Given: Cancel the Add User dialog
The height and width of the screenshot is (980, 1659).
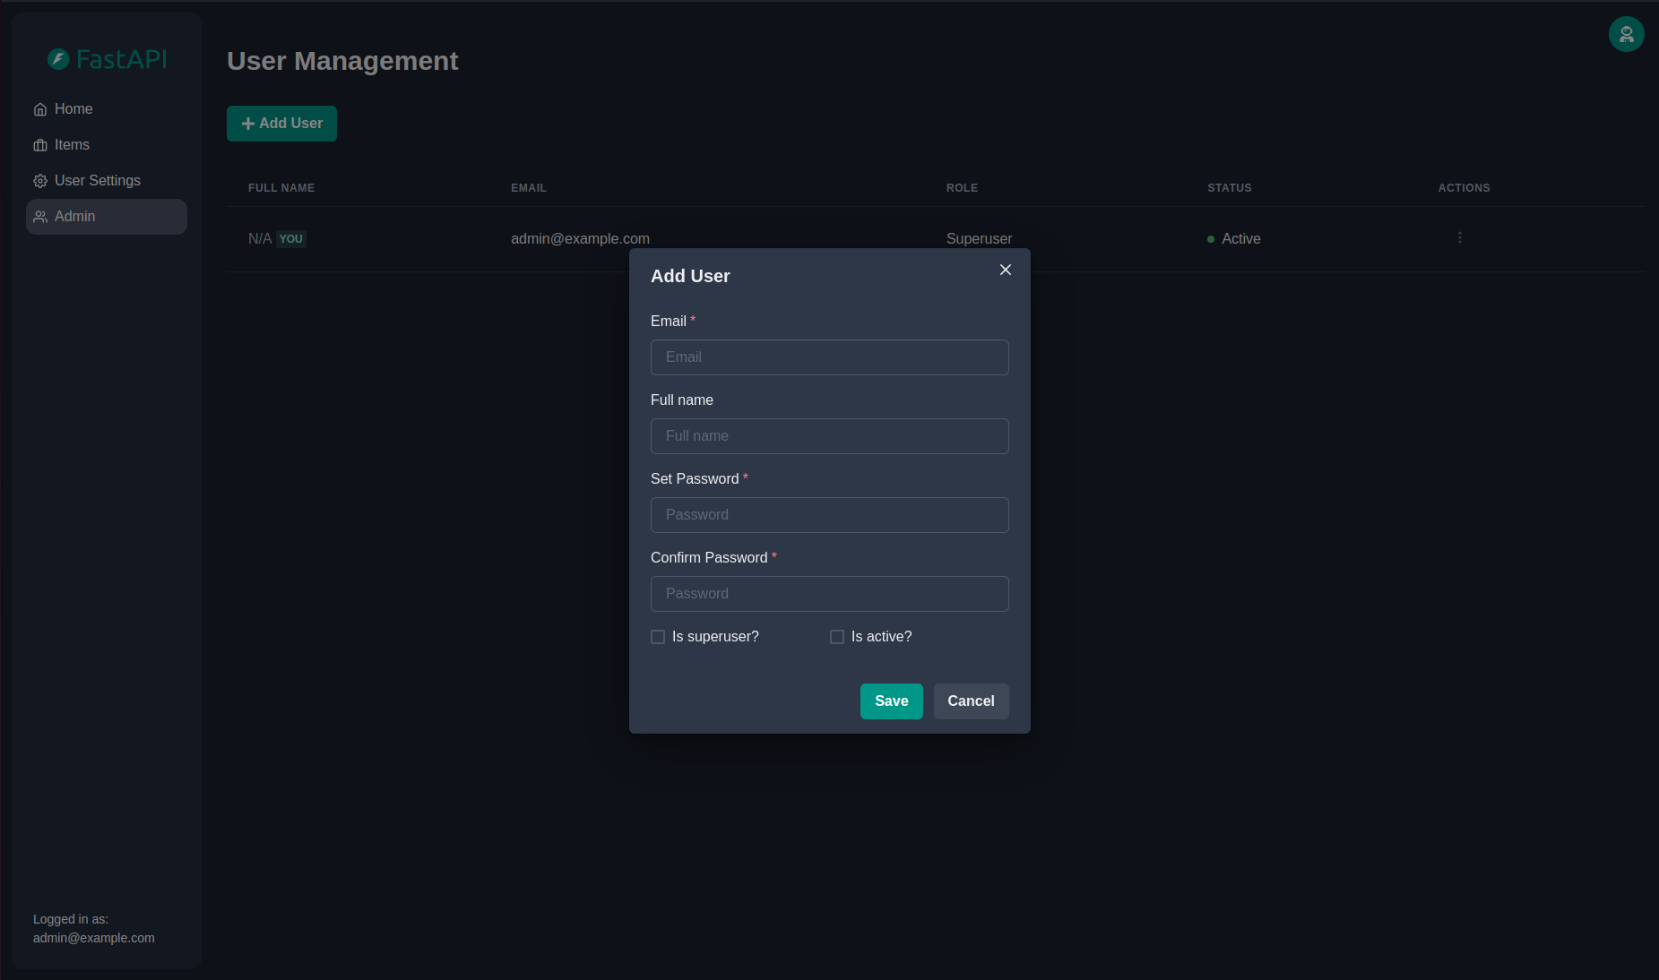Looking at the screenshot, I should tap(971, 701).
